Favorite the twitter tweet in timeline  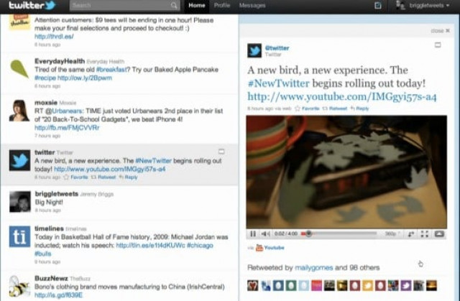75,177
